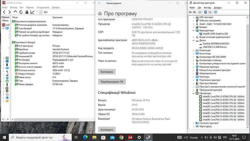Image resolution: width=250 pixels, height=141 pixels.
Task: Expand Software components node
Action: coord(193,21)
